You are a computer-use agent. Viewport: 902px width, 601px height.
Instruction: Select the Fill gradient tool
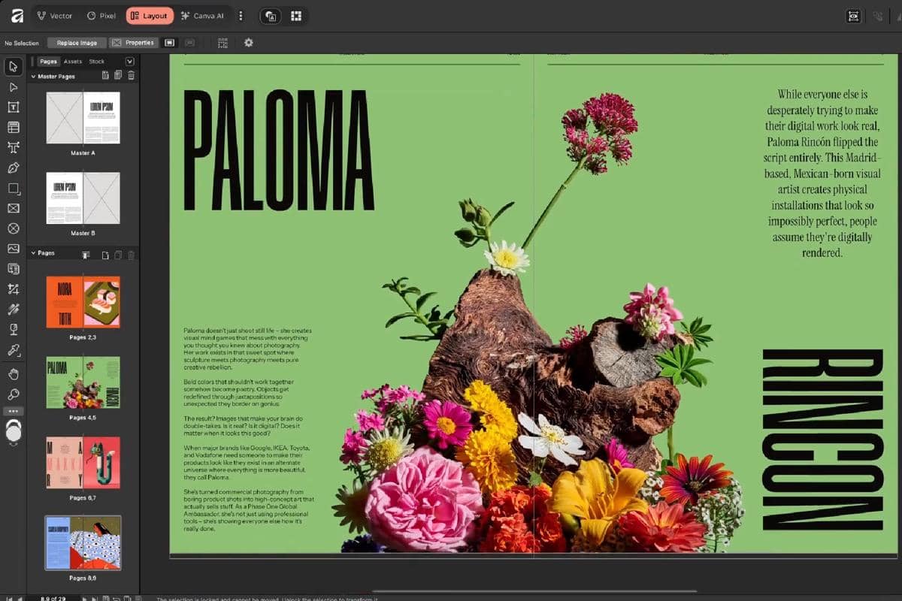point(14,310)
